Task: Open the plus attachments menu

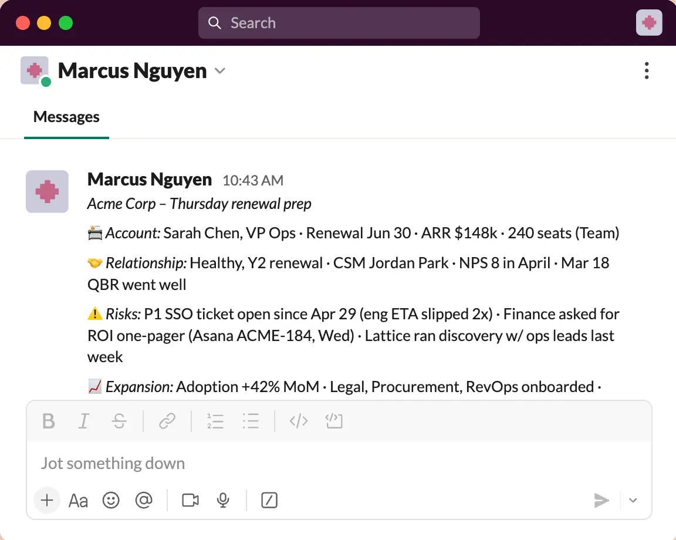Action: pos(46,500)
